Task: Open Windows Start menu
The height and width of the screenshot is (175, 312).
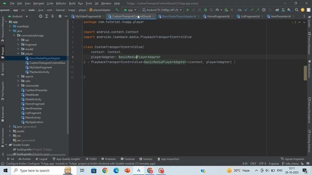Action: 5,171
